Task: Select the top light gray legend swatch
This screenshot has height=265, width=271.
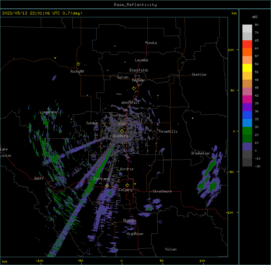Action: (247, 29)
